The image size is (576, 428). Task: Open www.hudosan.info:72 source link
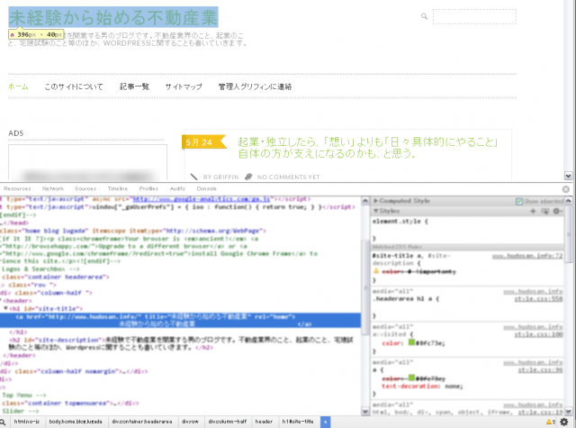[527, 256]
